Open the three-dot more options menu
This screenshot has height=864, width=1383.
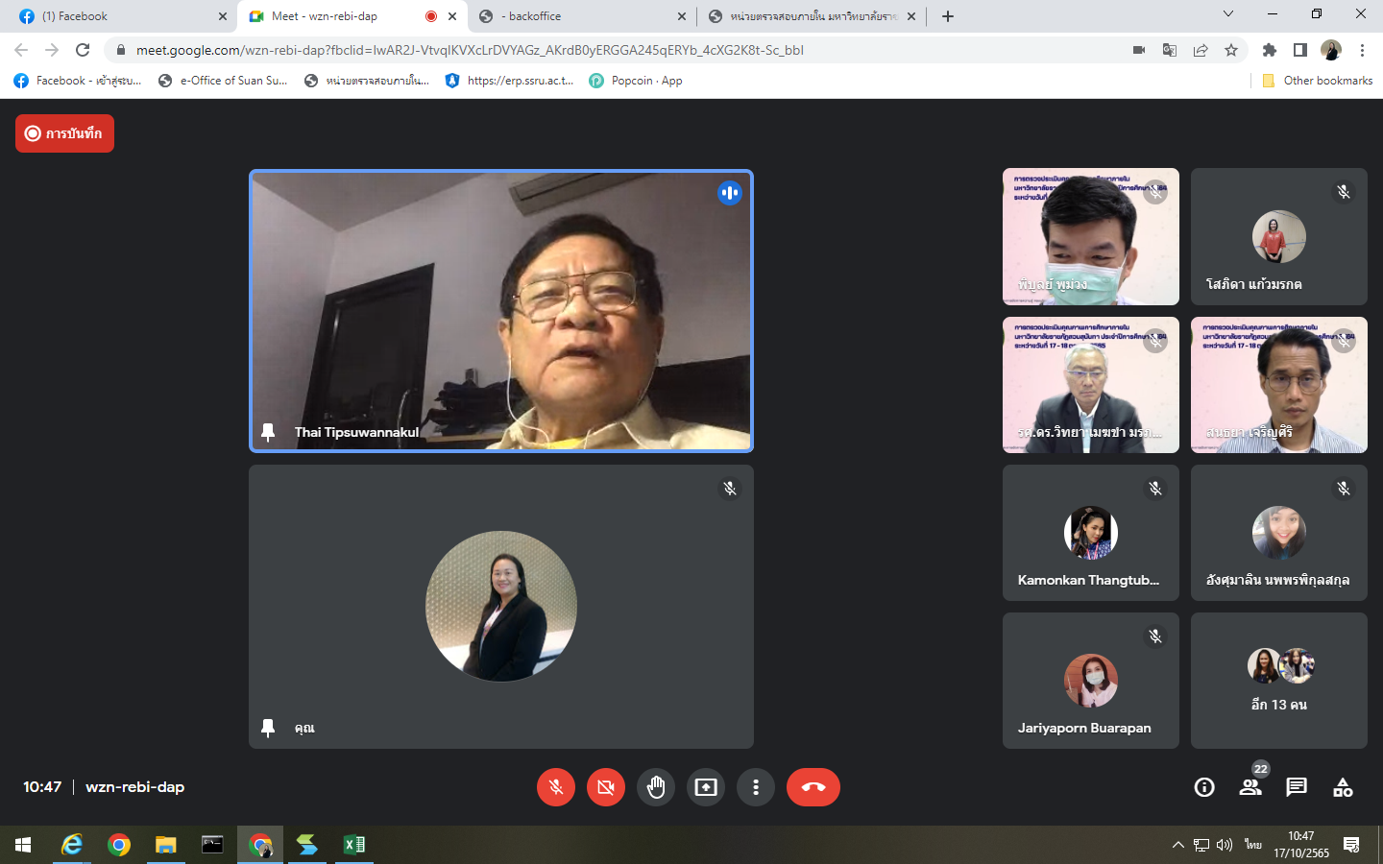coord(756,787)
